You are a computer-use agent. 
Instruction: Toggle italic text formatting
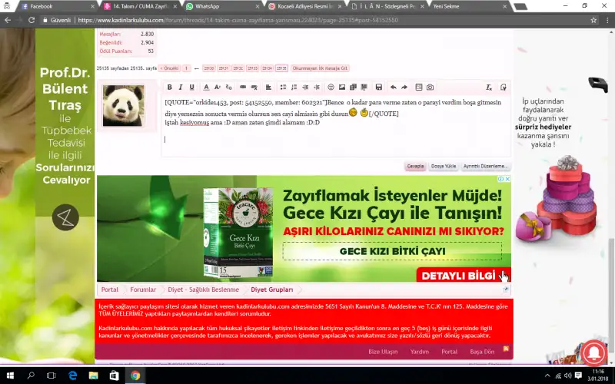[181, 88]
